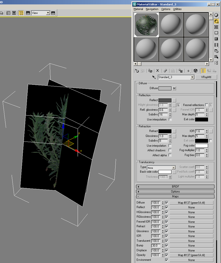The image size is (221, 263).
Task: Enable Fresnel reflections checkbox
Action: point(207,105)
